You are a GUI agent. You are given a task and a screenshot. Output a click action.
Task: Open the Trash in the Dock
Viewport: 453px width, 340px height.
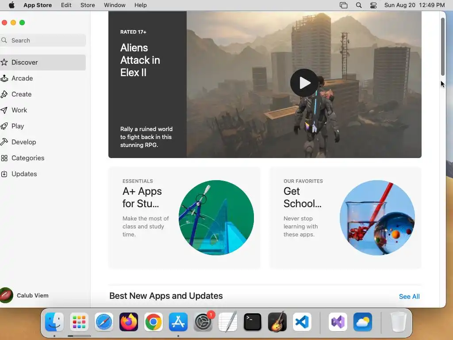tap(399, 322)
